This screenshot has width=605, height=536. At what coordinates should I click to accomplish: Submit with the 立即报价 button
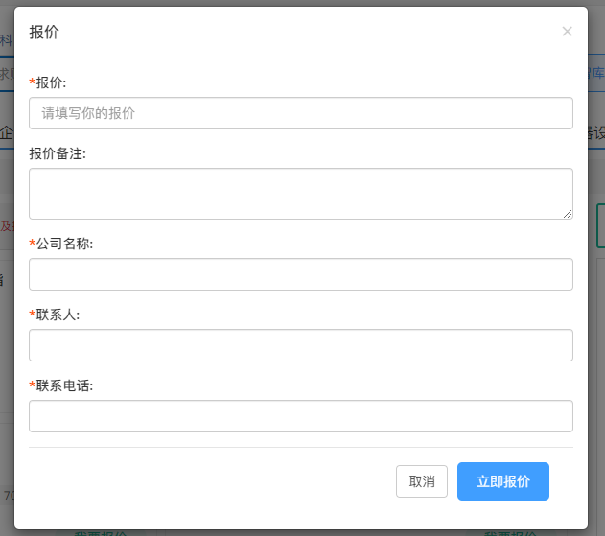point(502,481)
